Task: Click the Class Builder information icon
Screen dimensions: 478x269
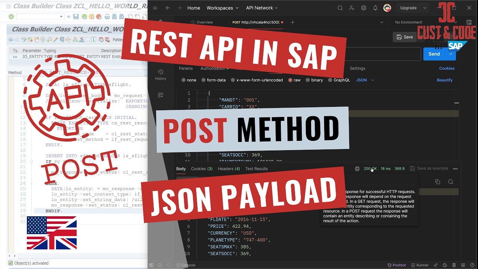Action: pos(93,40)
